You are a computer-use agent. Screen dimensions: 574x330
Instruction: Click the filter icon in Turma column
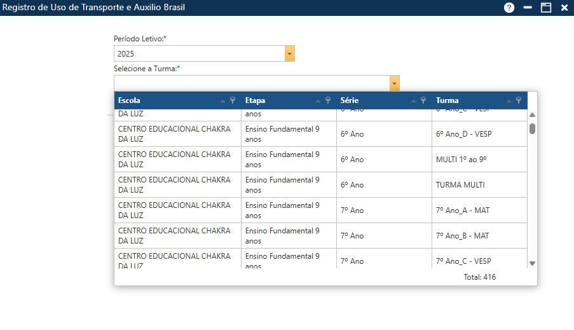[519, 100]
